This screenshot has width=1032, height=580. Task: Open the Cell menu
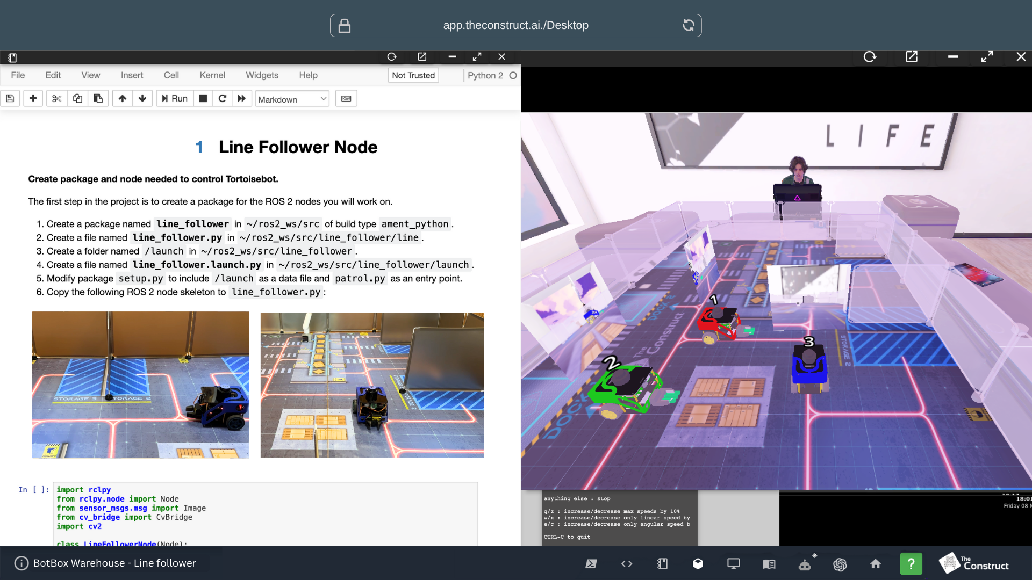pos(171,75)
